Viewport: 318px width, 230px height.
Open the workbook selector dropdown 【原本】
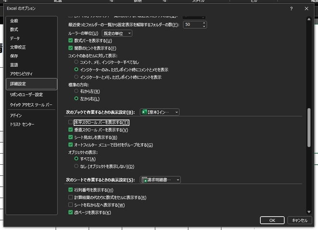pyautogui.click(x=160, y=112)
